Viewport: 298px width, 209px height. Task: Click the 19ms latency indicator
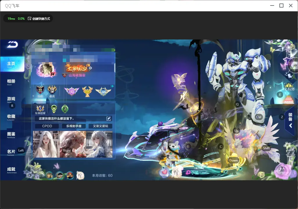coord(11,19)
